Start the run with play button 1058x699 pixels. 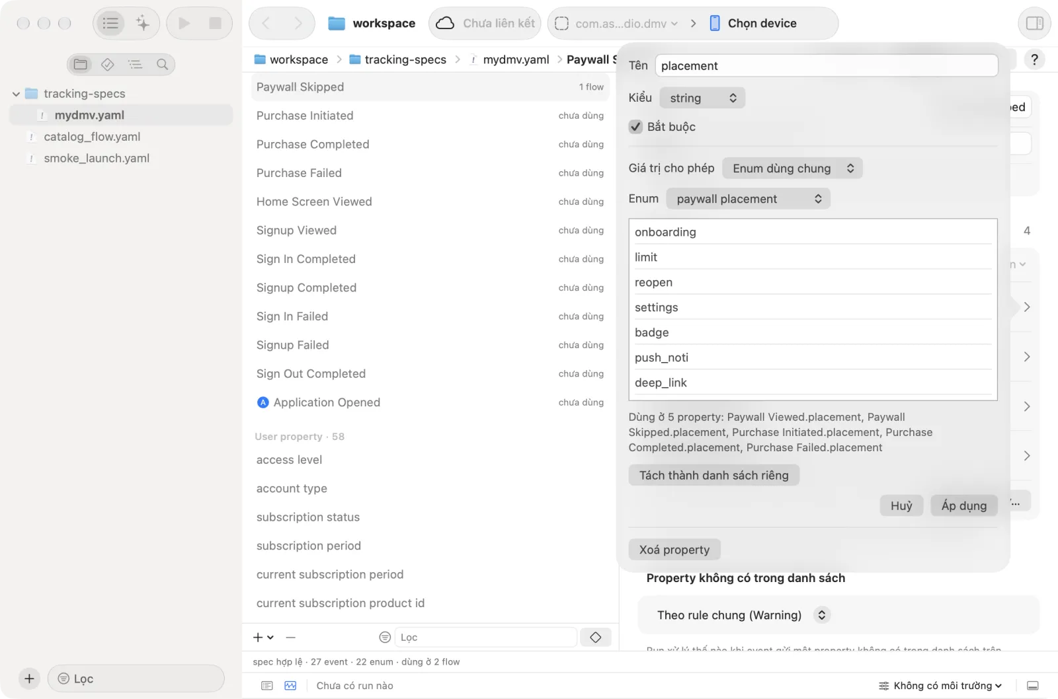184,23
